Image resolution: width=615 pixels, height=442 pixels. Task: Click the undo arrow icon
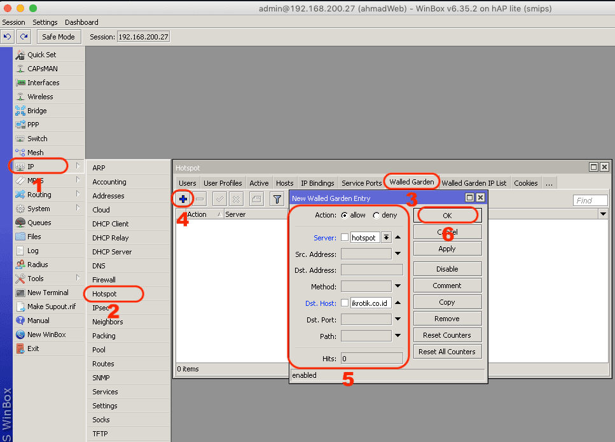click(x=8, y=37)
